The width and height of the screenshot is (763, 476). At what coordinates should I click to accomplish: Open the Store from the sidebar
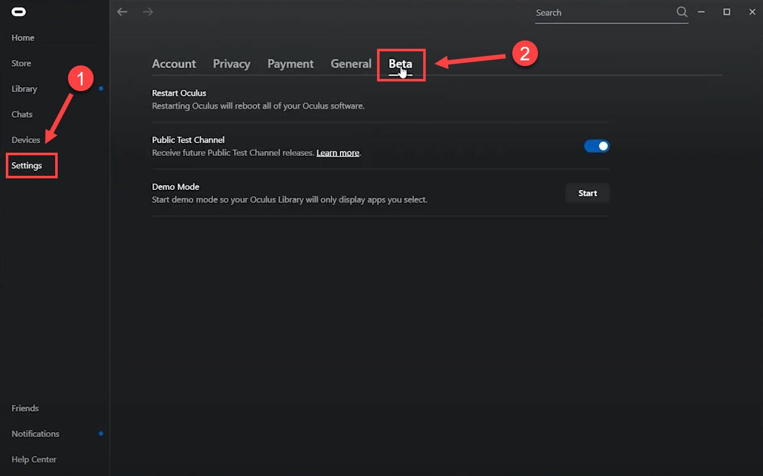pyautogui.click(x=21, y=63)
